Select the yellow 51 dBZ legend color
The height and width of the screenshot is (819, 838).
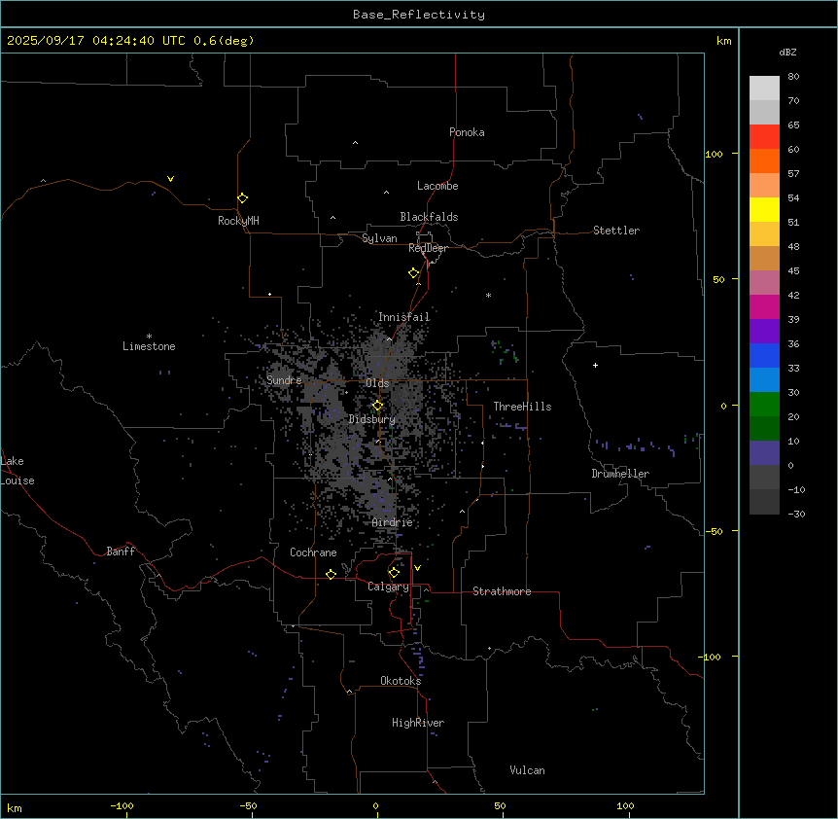(764, 209)
